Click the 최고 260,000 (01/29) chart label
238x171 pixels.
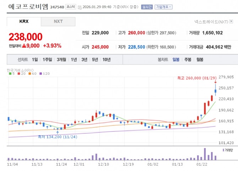click(197, 78)
